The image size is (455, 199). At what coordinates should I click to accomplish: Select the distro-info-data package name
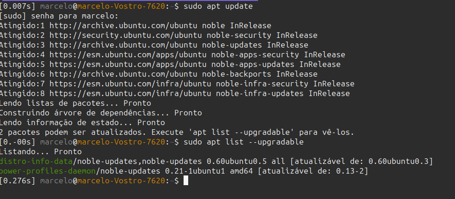pos(36,162)
